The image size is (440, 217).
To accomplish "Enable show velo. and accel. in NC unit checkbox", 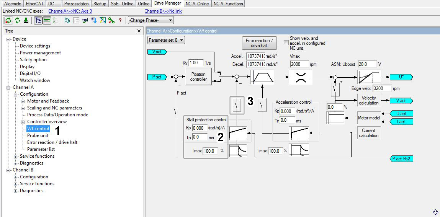I will tap(286, 43).
